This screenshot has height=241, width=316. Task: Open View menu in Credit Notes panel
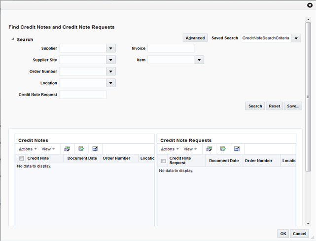48,149
